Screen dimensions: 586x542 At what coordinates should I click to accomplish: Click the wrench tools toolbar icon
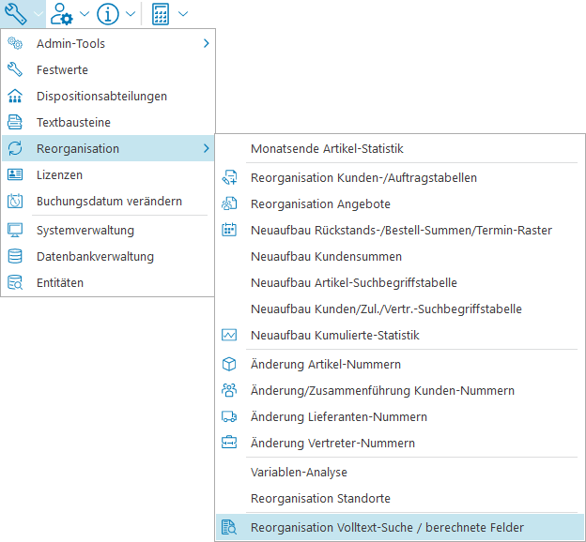[16, 14]
